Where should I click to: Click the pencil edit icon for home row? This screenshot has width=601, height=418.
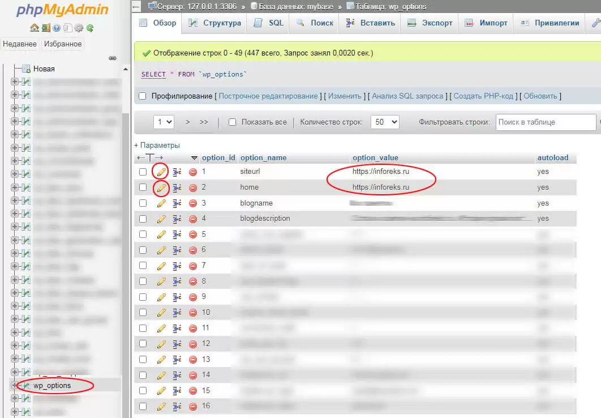tap(161, 187)
